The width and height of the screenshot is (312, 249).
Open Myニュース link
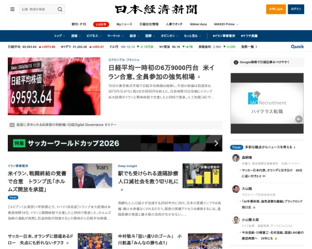click(x=124, y=24)
